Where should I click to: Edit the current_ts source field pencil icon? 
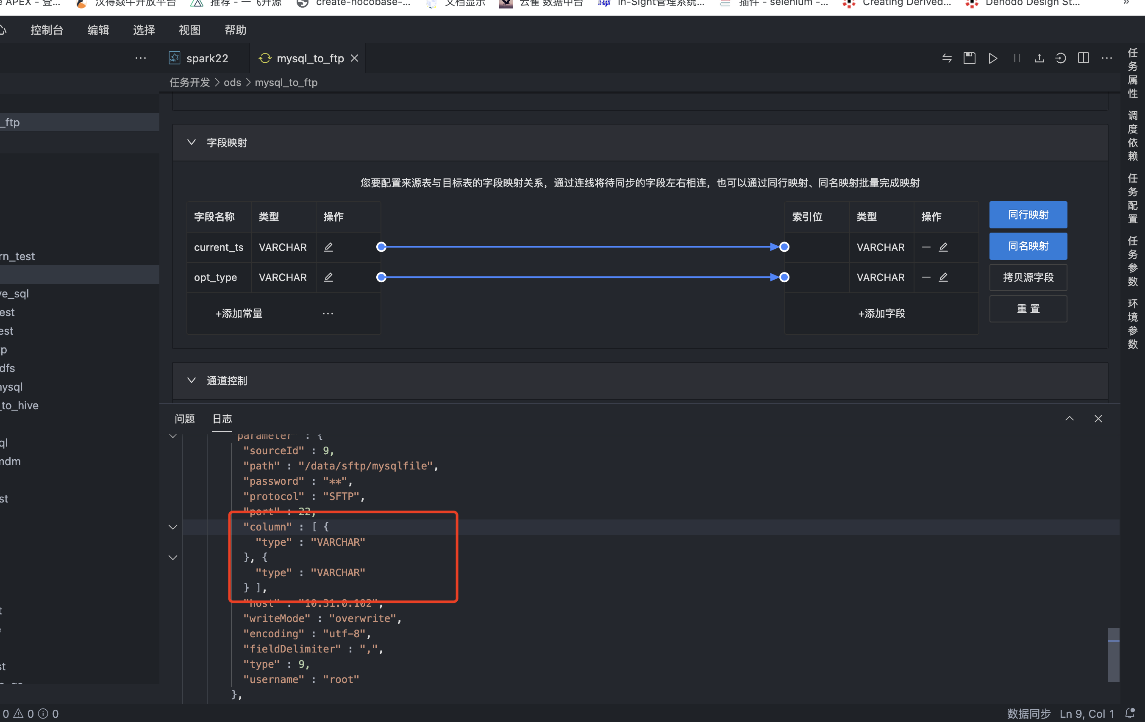328,247
